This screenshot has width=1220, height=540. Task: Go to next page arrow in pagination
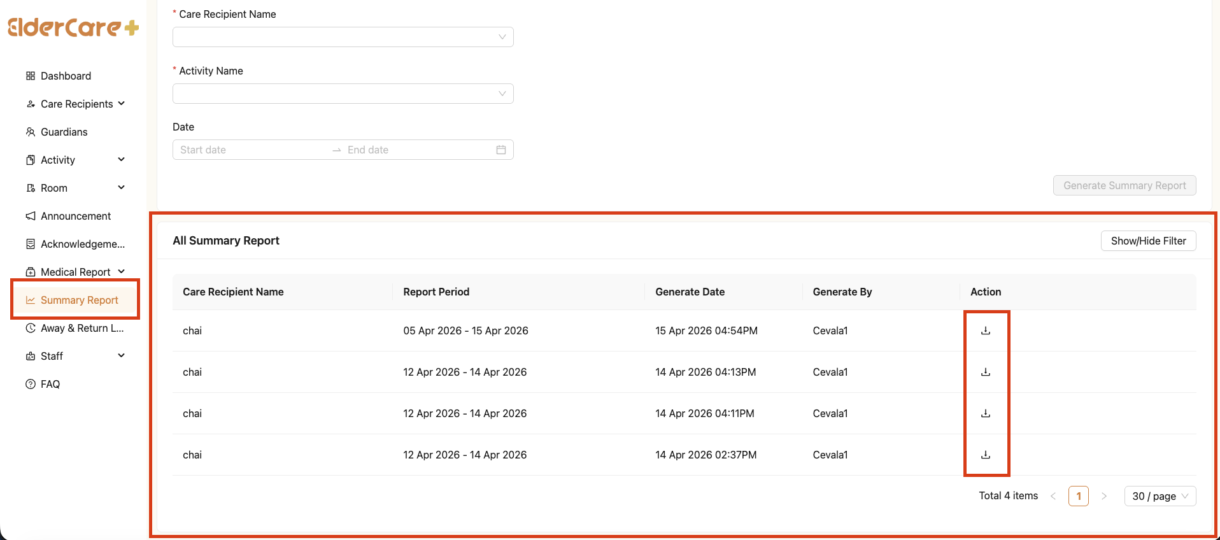click(x=1104, y=496)
